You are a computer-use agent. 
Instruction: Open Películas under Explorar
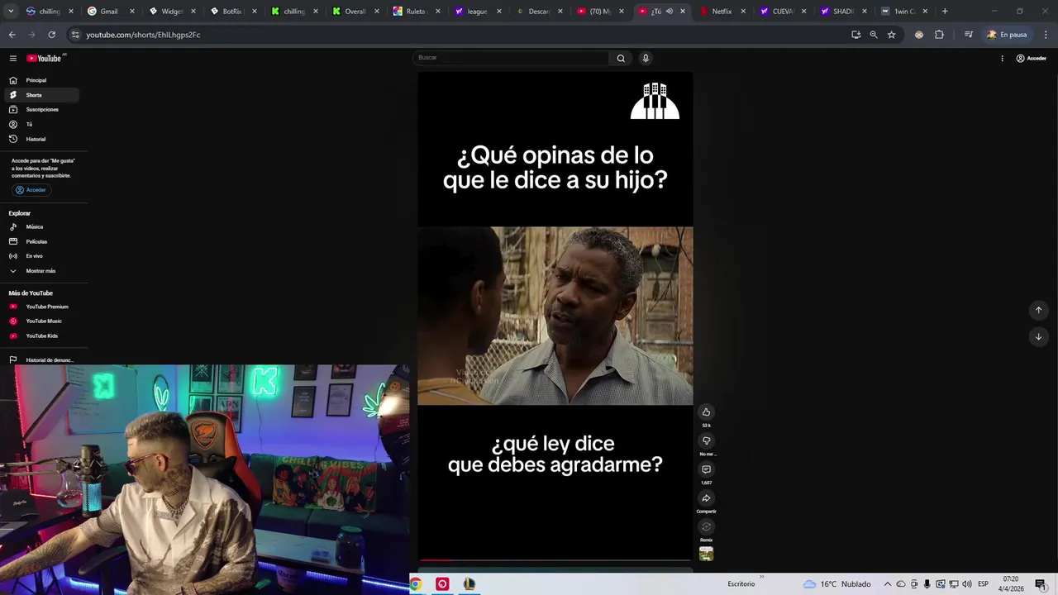(43, 241)
